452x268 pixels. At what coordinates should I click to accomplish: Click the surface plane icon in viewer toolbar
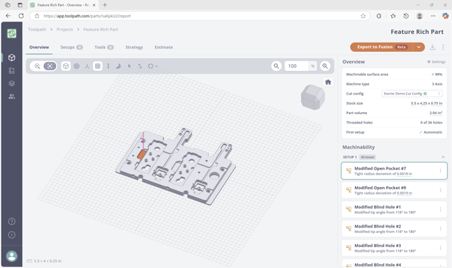tap(119, 66)
